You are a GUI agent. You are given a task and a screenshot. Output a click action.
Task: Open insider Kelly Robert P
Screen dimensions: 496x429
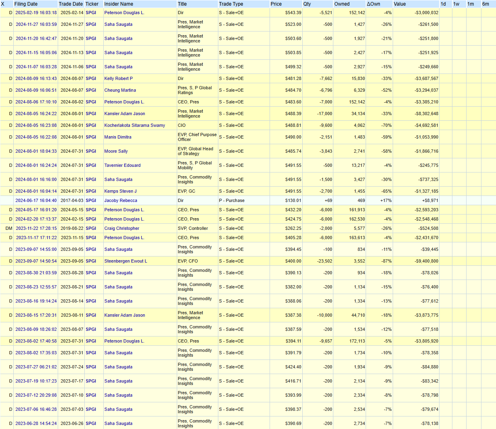119,78
